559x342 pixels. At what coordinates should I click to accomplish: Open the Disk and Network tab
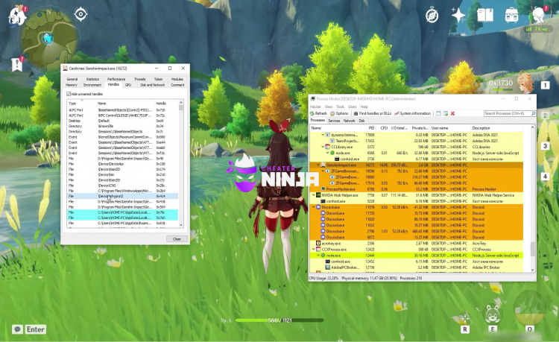tap(153, 85)
